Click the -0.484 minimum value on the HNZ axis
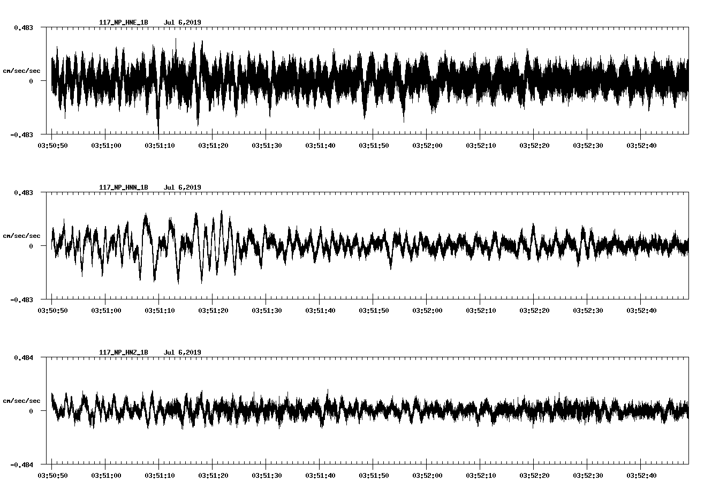This screenshot has width=727, height=495. pos(21,465)
